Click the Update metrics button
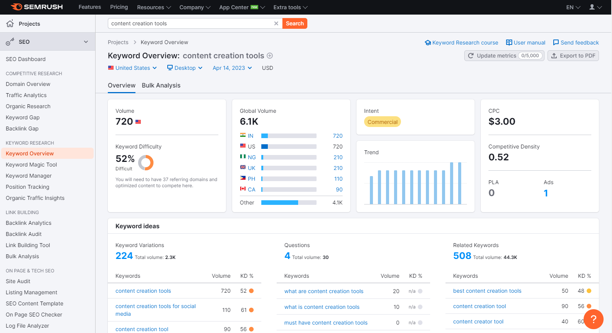Viewport: 612px width, 333px height. pyautogui.click(x=504, y=56)
